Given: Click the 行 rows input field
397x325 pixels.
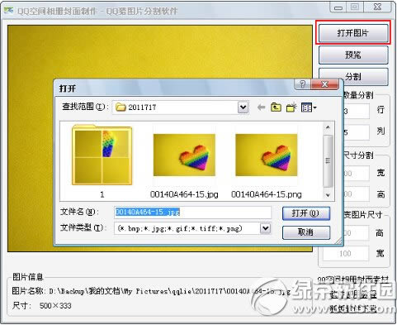Looking at the screenshot, I should point(356,111).
